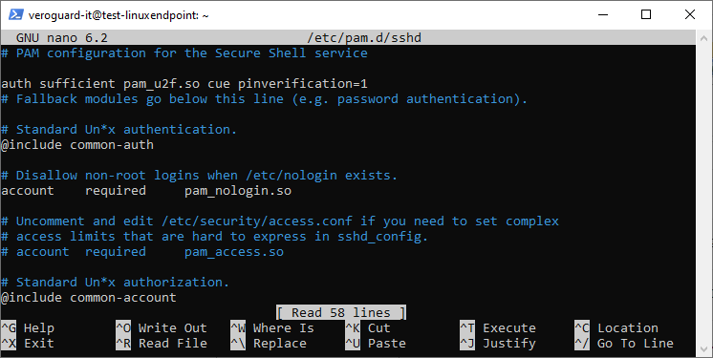Image resolution: width=713 pixels, height=358 pixels.
Task: Click the ^X Exit shortcut
Action: (28, 344)
